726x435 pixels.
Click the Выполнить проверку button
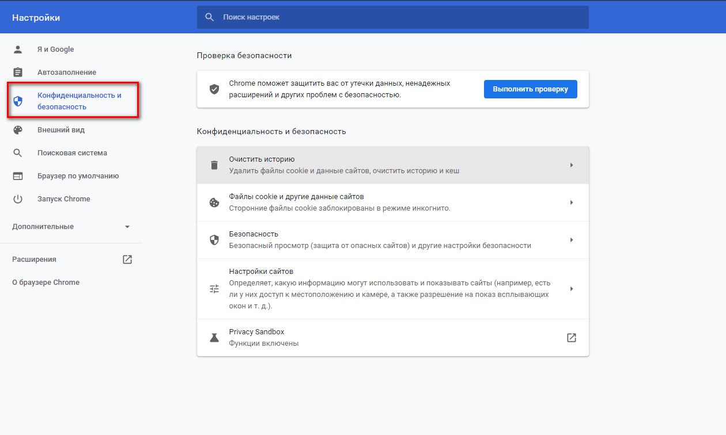click(531, 89)
